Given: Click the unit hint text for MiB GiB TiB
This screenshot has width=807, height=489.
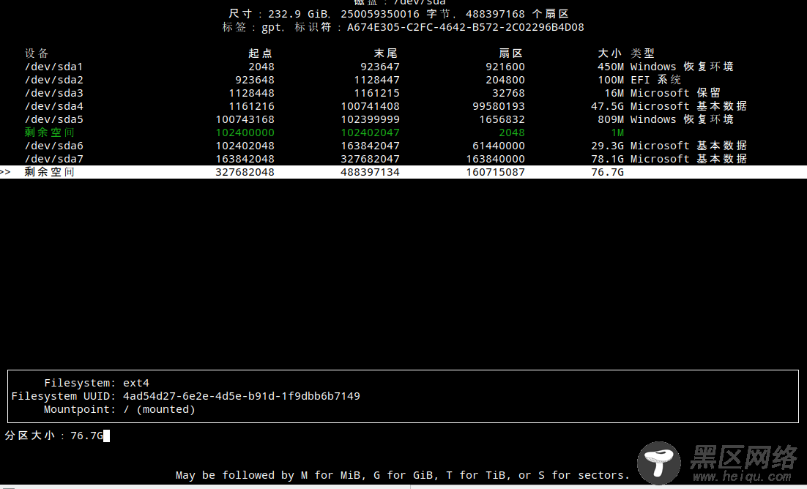Looking at the screenshot, I should pyautogui.click(x=403, y=475).
